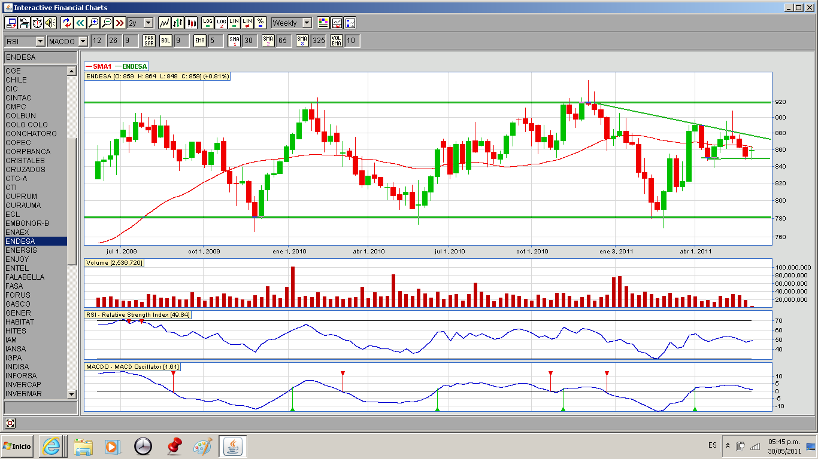Move chart back with double-left arrows
818x459 pixels.
pyautogui.click(x=80, y=23)
